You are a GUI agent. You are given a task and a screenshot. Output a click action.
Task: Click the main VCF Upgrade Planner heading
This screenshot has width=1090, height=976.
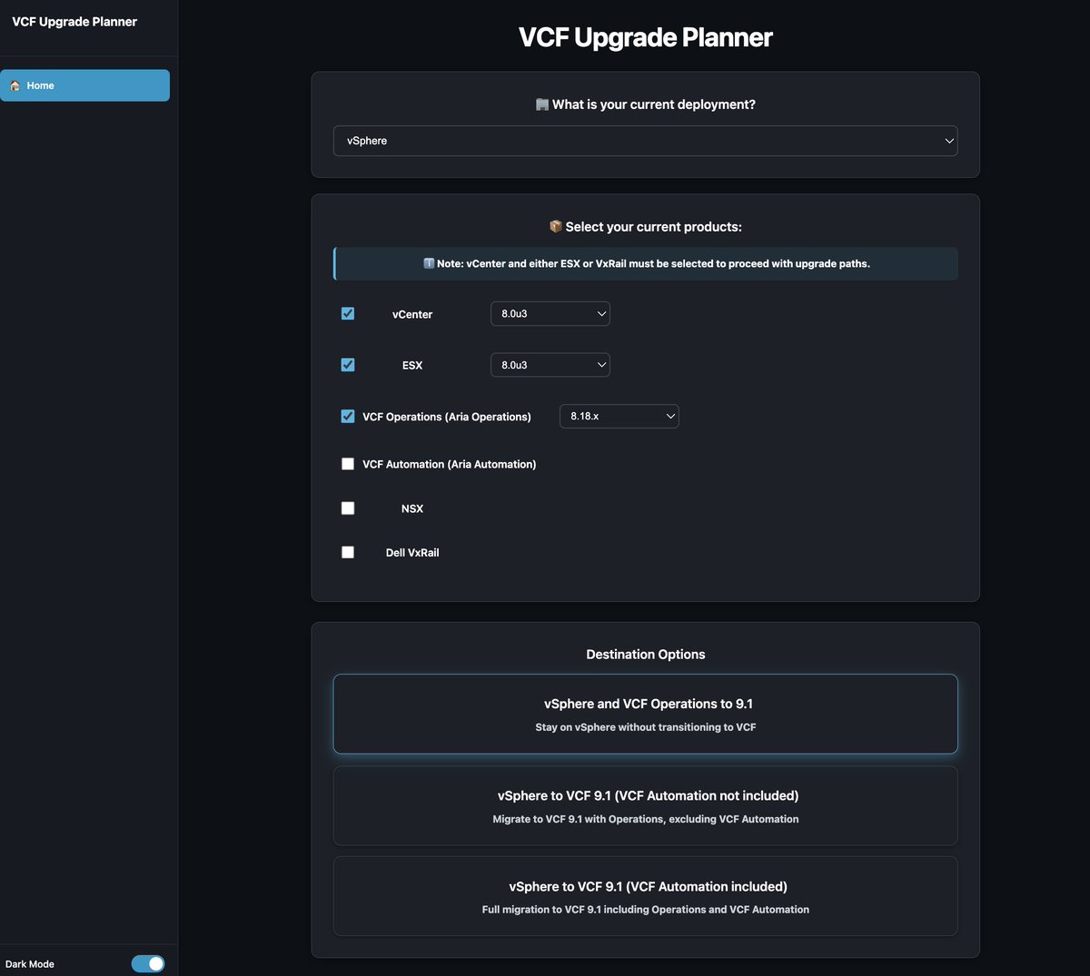646,37
